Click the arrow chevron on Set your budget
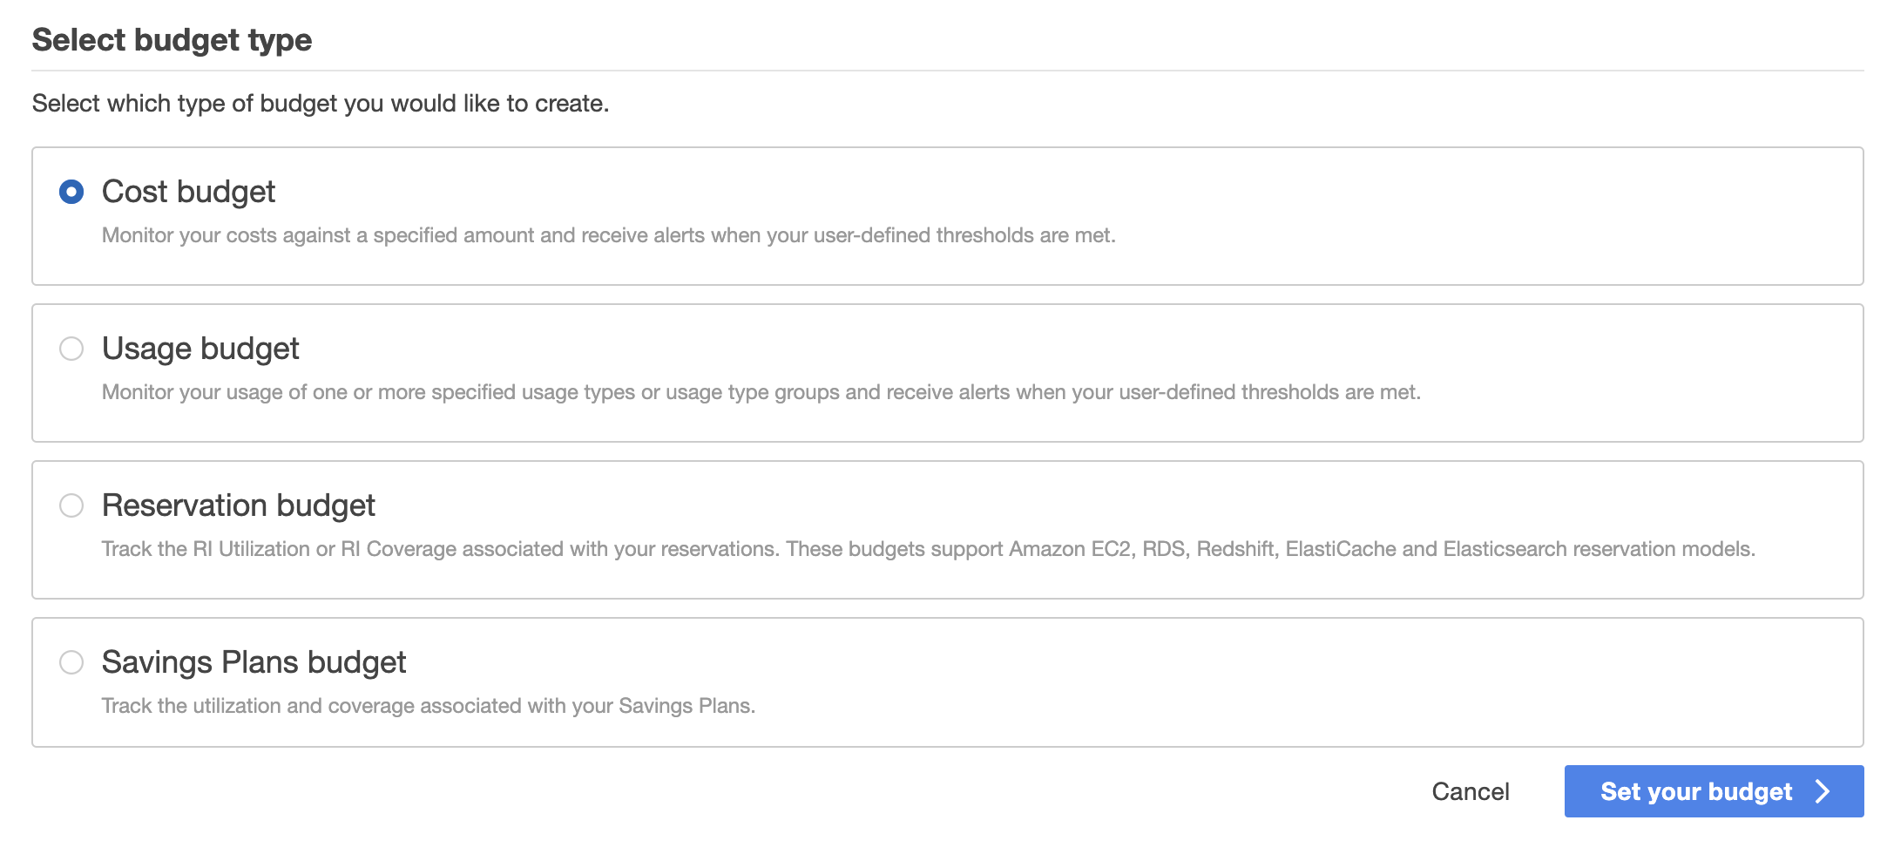Viewport: 1887px width, 861px height. coord(1823,791)
